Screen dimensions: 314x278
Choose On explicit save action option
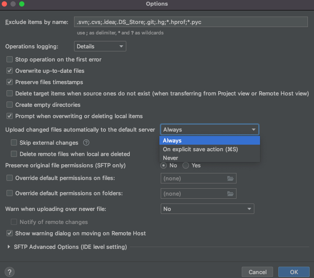200,149
